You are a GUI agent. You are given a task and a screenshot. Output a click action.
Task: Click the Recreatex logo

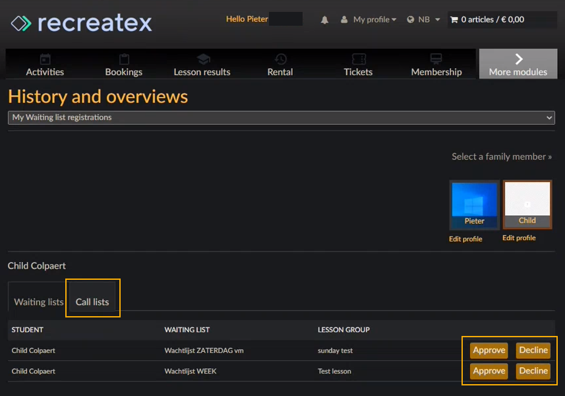pos(81,23)
